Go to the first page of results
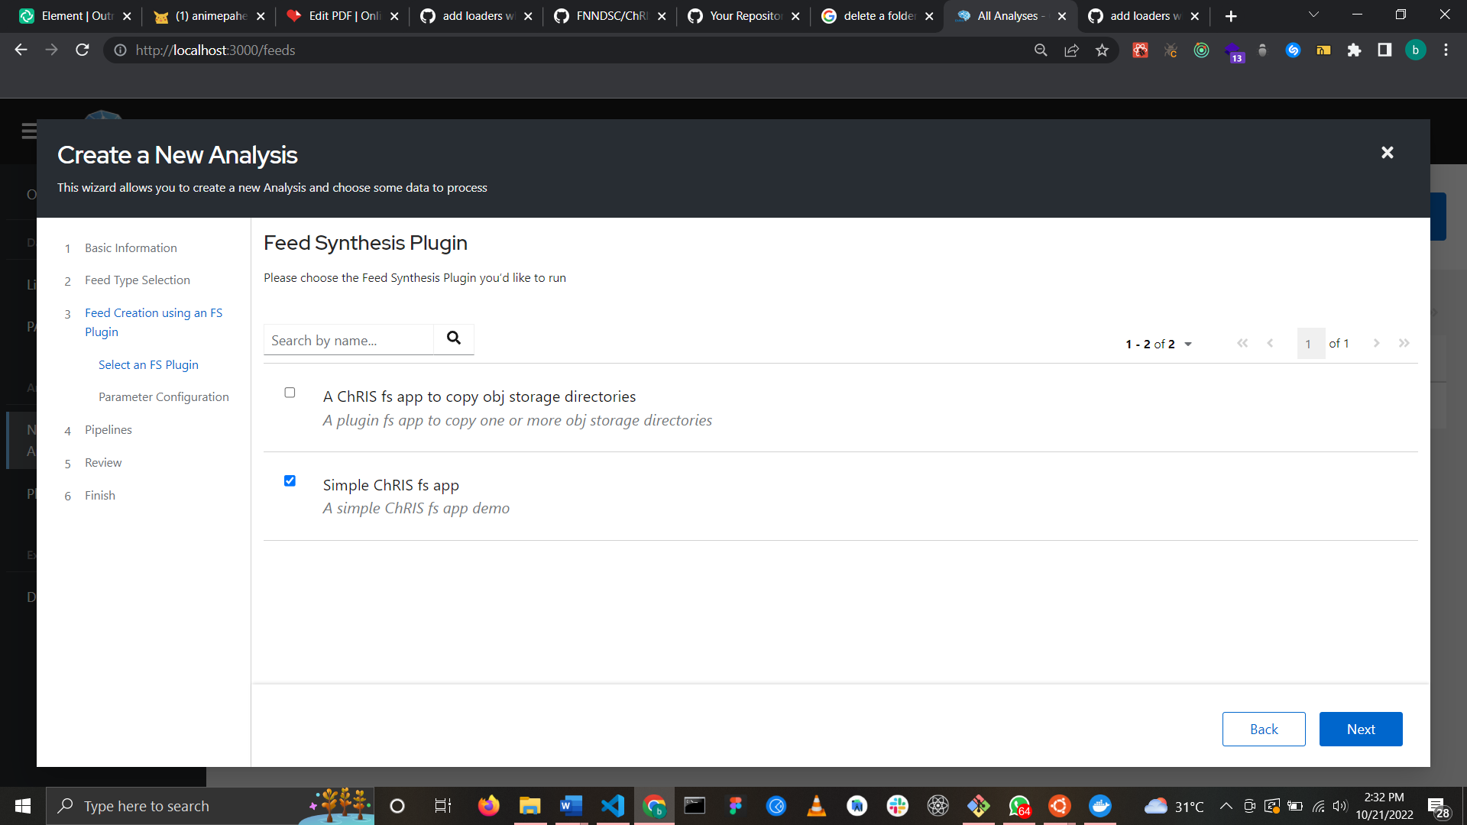 click(x=1242, y=344)
